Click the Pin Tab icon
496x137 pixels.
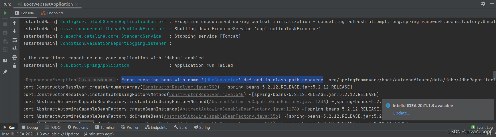(x=5, y=72)
